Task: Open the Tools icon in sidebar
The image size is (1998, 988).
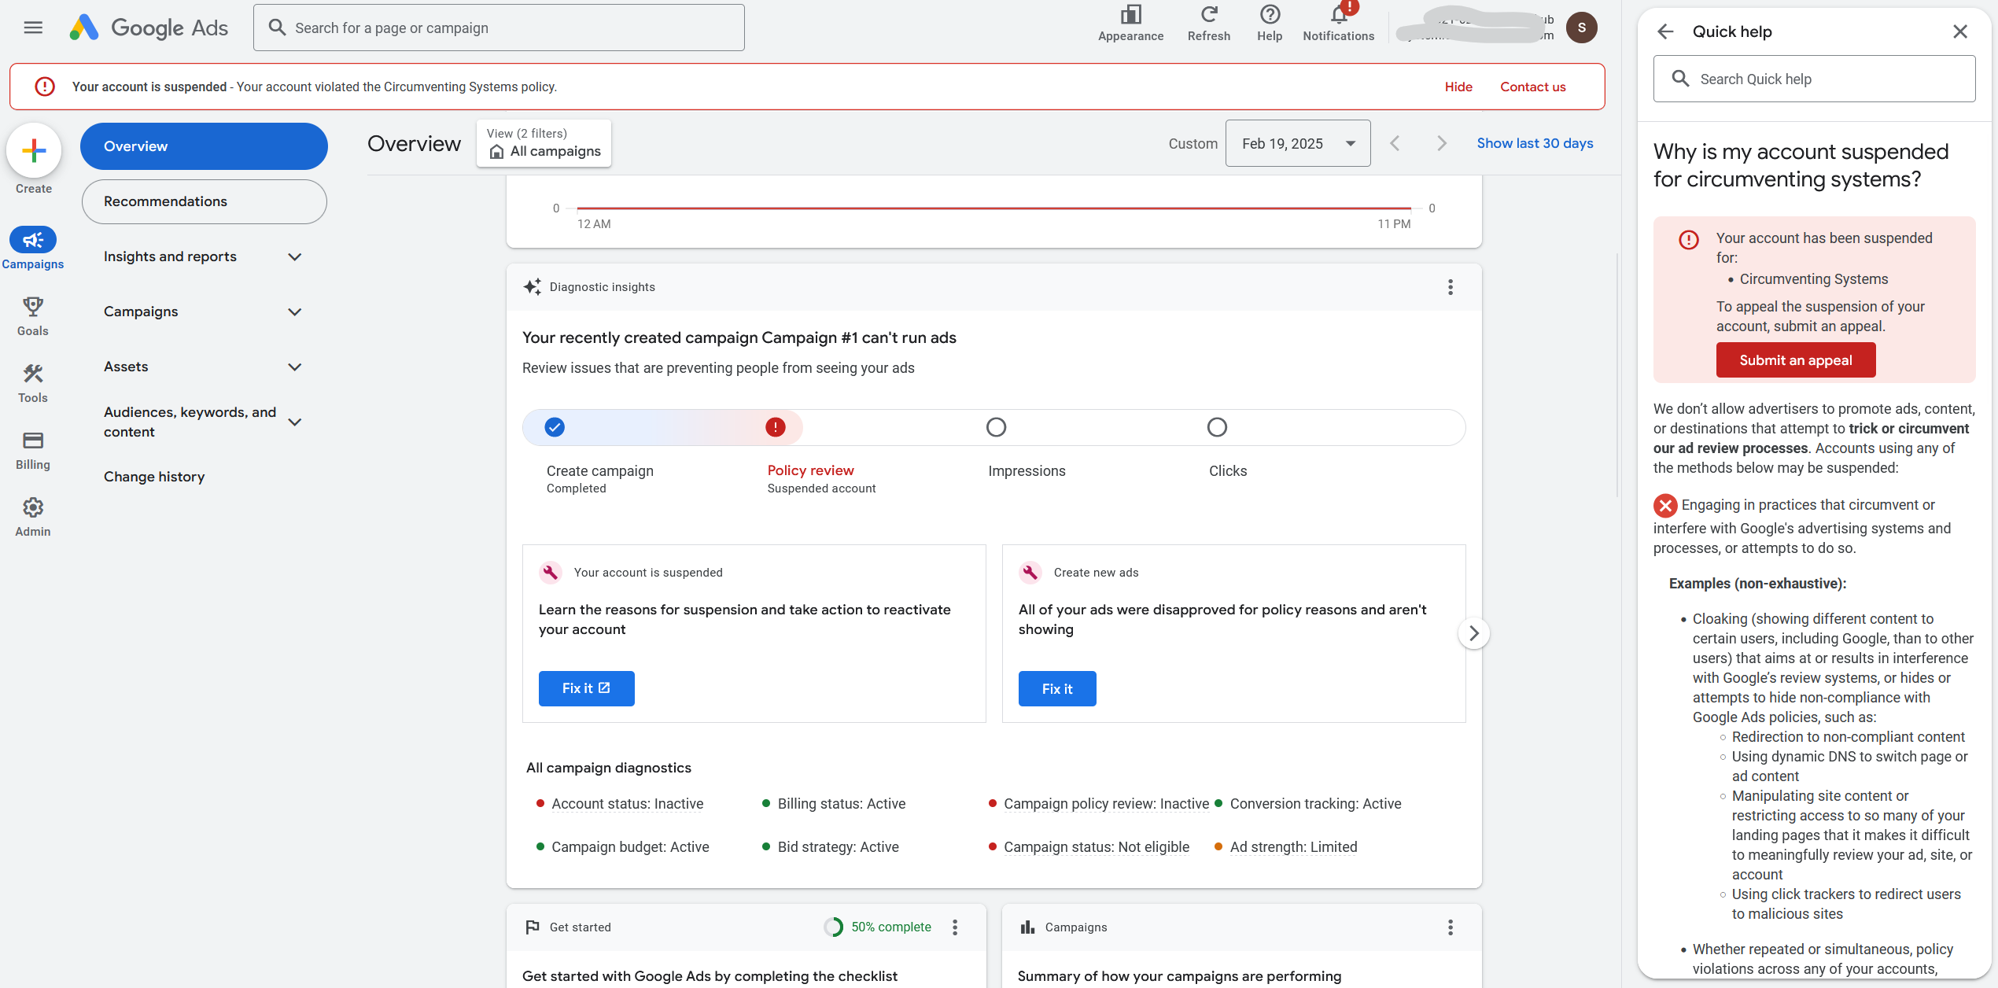Action: [33, 374]
